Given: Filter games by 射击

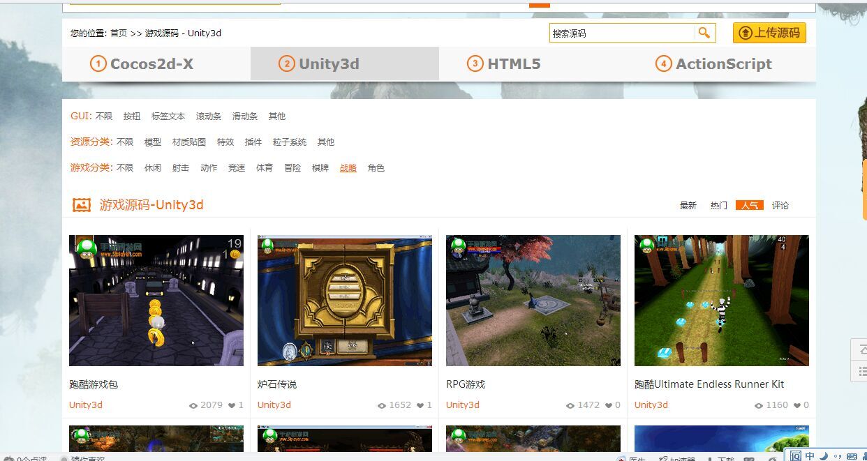Looking at the screenshot, I should coord(181,168).
